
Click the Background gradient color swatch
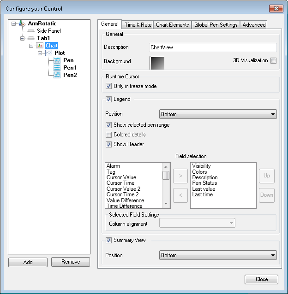click(x=157, y=63)
